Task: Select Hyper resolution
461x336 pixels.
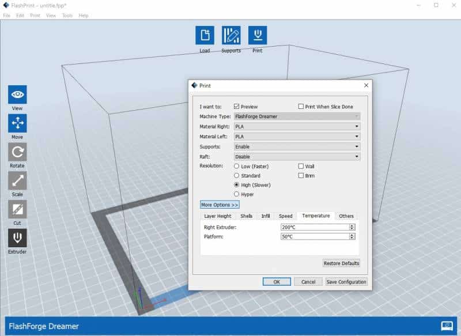Action: 236,194
